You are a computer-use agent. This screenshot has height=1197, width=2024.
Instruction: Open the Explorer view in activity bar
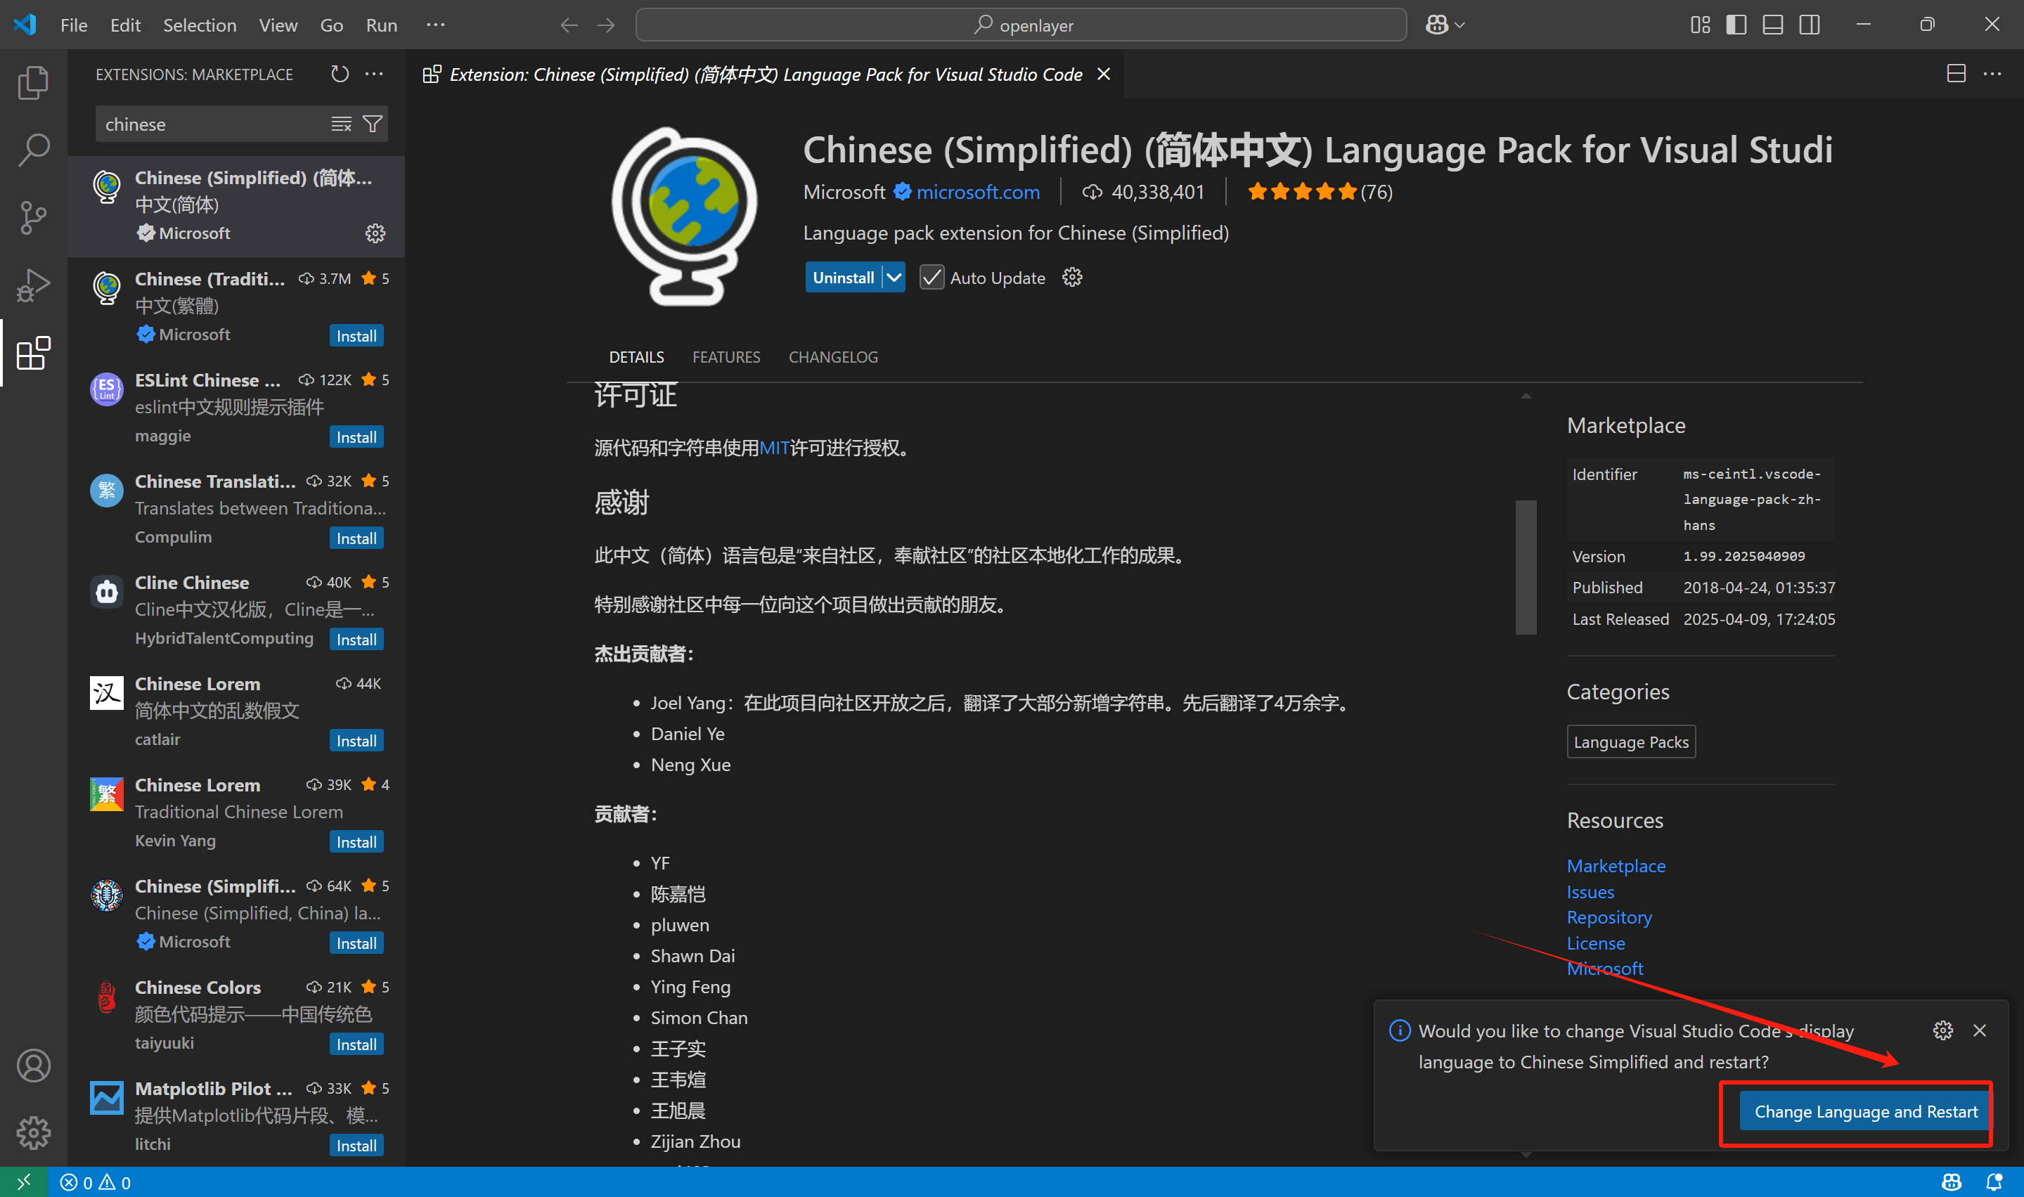(33, 82)
